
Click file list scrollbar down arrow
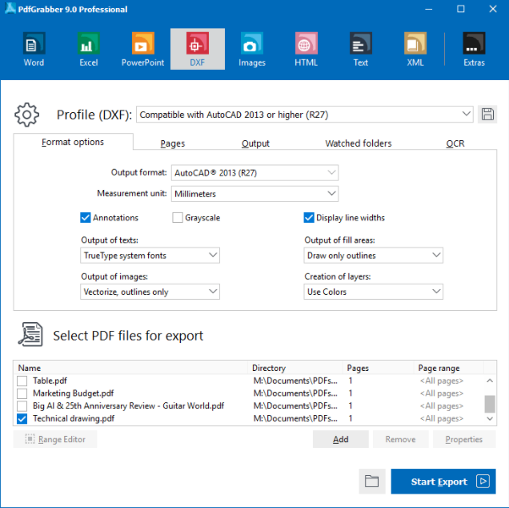(x=490, y=418)
